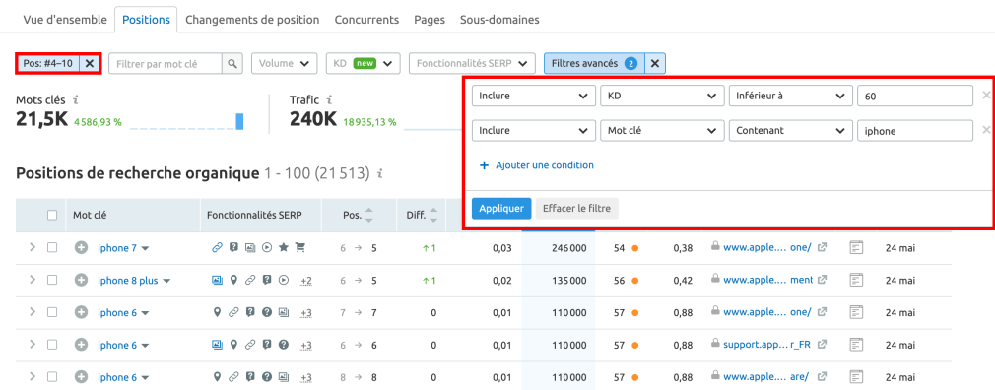View SERP snapshot icon in support.app row
995x390 pixels.
[x=857, y=345]
